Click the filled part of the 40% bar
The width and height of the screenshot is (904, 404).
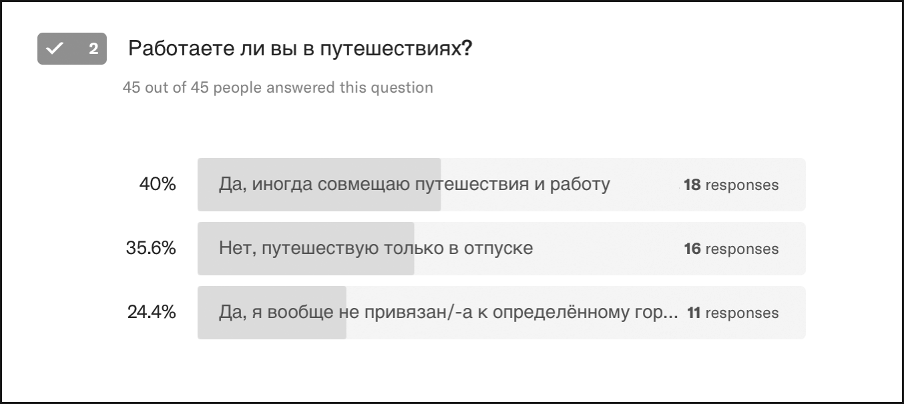pyautogui.click(x=319, y=185)
